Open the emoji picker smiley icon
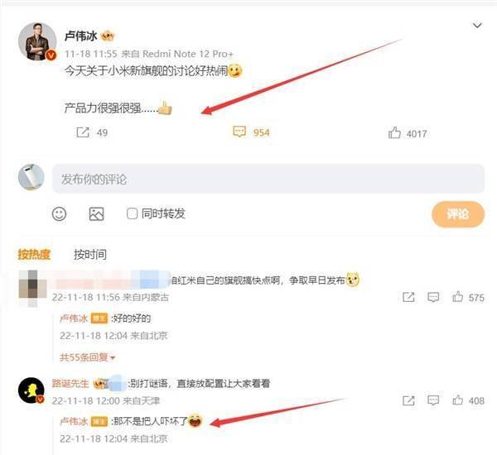This screenshot has height=455, width=497. point(60,214)
